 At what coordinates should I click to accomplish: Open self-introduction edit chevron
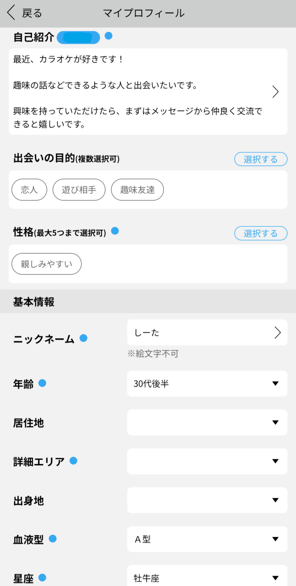click(x=275, y=91)
